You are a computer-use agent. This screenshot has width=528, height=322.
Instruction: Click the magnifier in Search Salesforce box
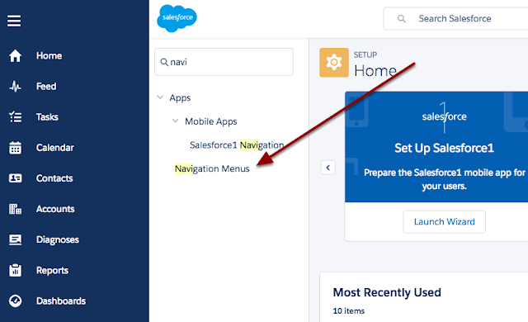[401, 18]
